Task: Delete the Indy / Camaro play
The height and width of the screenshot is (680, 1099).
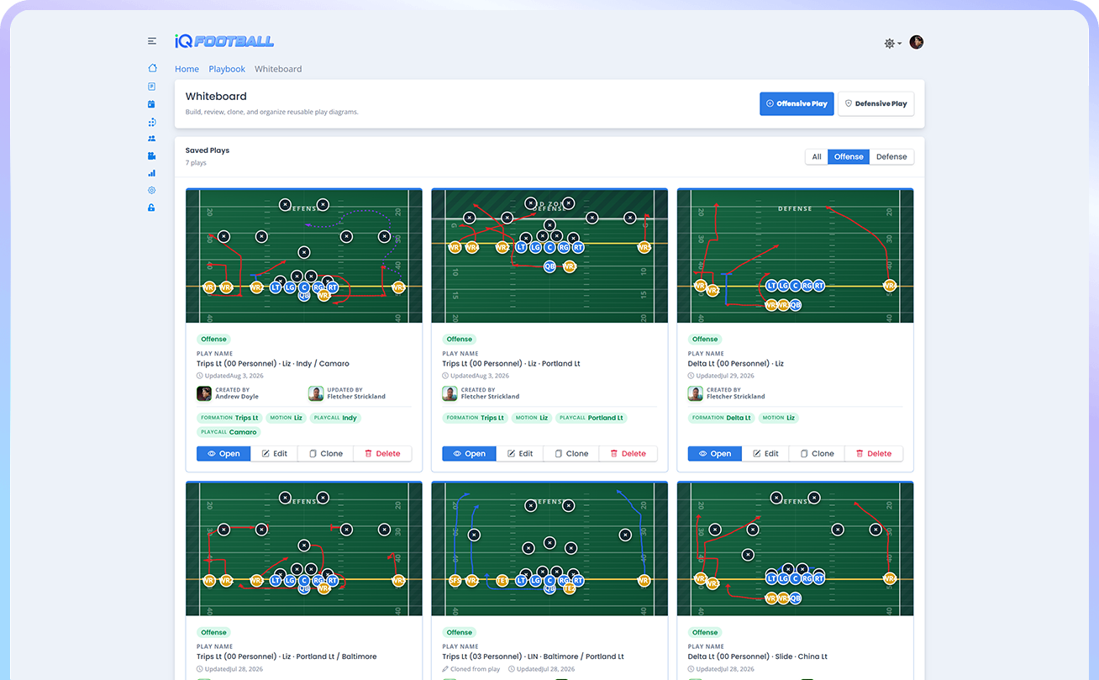Action: coord(382,454)
